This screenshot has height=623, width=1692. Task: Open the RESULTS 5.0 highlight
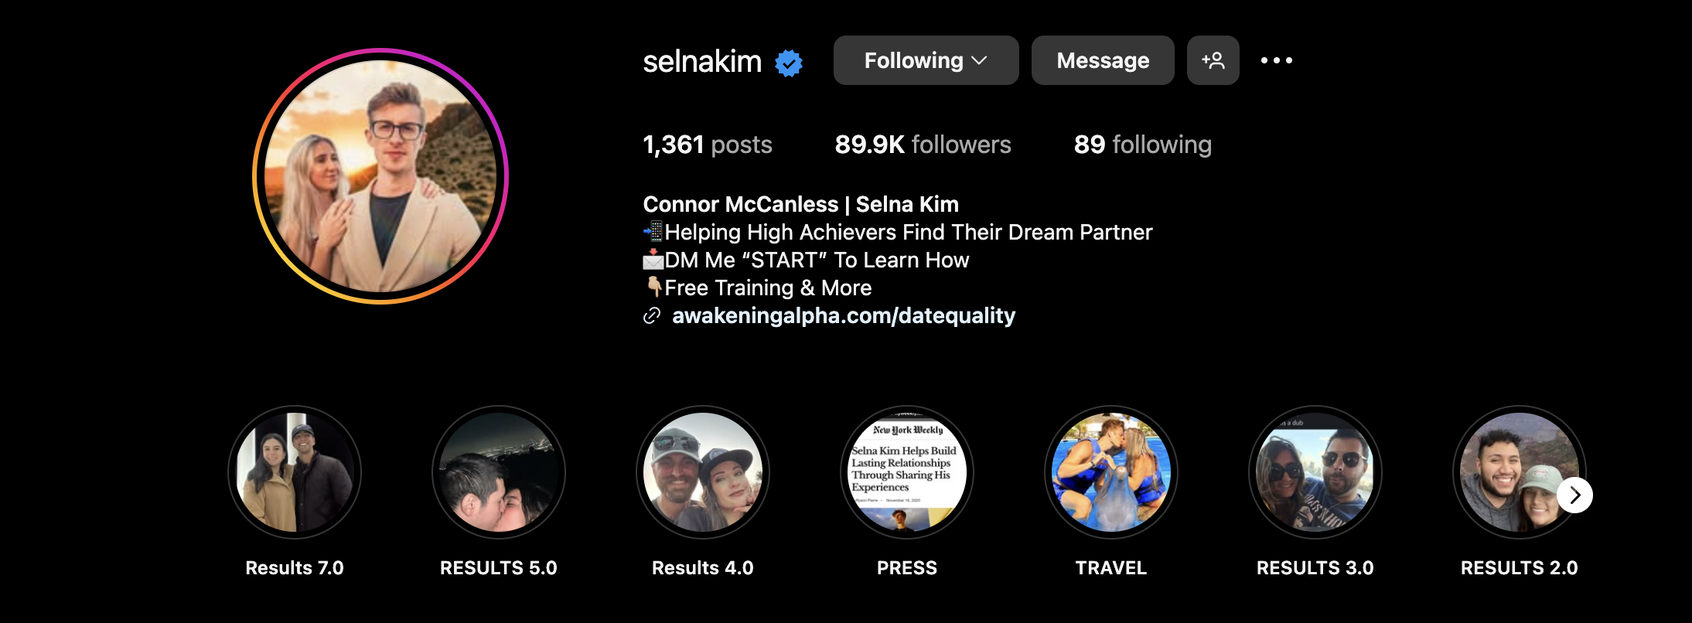[499, 472]
